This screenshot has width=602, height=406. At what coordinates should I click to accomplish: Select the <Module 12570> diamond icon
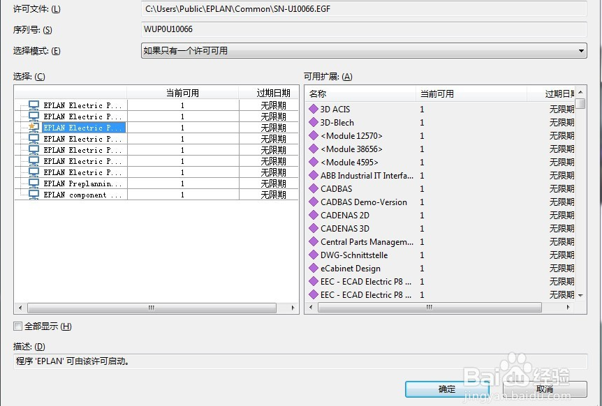[x=314, y=135]
